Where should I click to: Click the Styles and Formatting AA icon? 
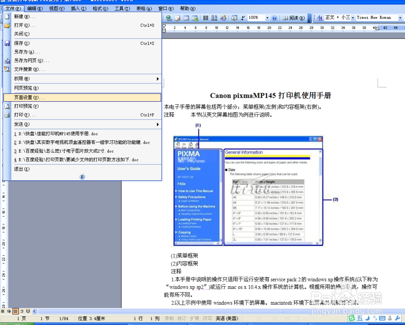(320, 17)
